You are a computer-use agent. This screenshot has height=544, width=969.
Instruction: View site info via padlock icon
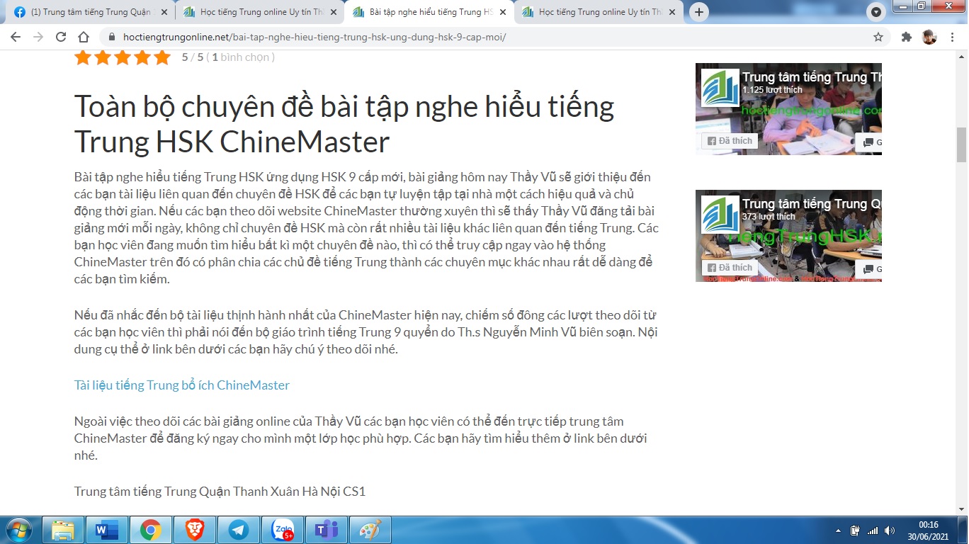112,37
